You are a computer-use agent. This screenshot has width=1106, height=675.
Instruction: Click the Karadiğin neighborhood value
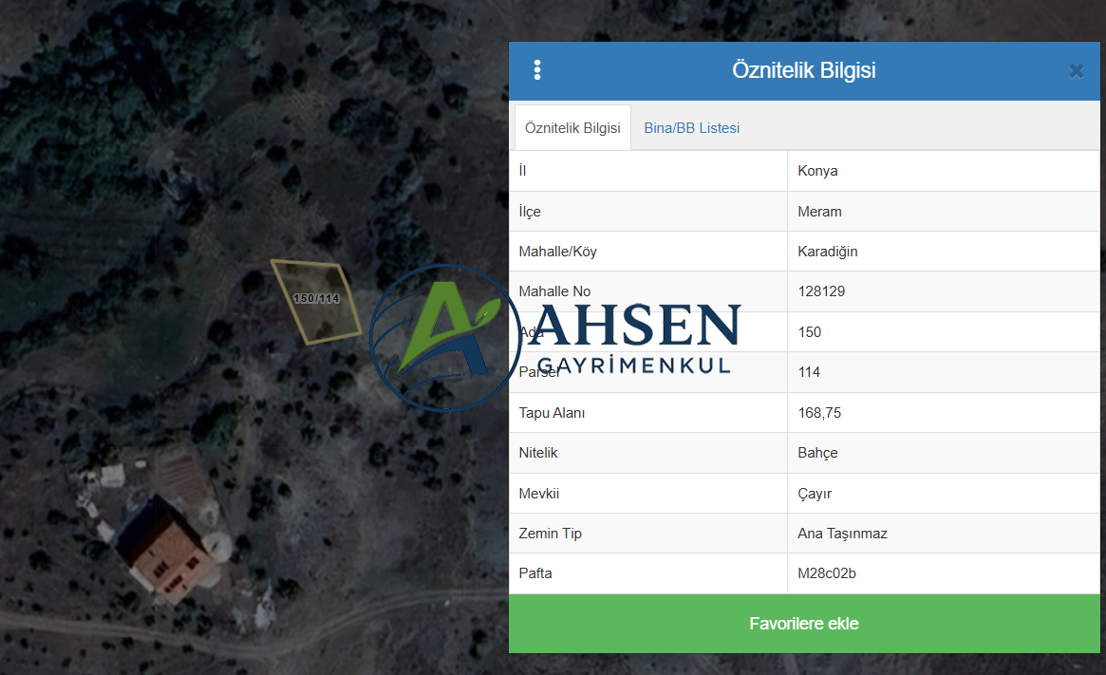(828, 252)
